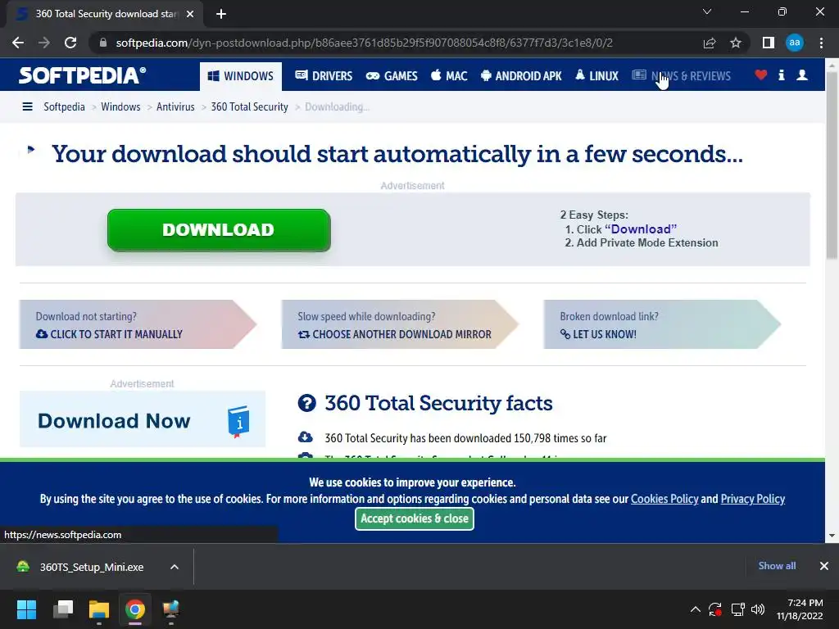Open File Explorer from the taskbar
The image size is (839, 629).
click(x=99, y=609)
